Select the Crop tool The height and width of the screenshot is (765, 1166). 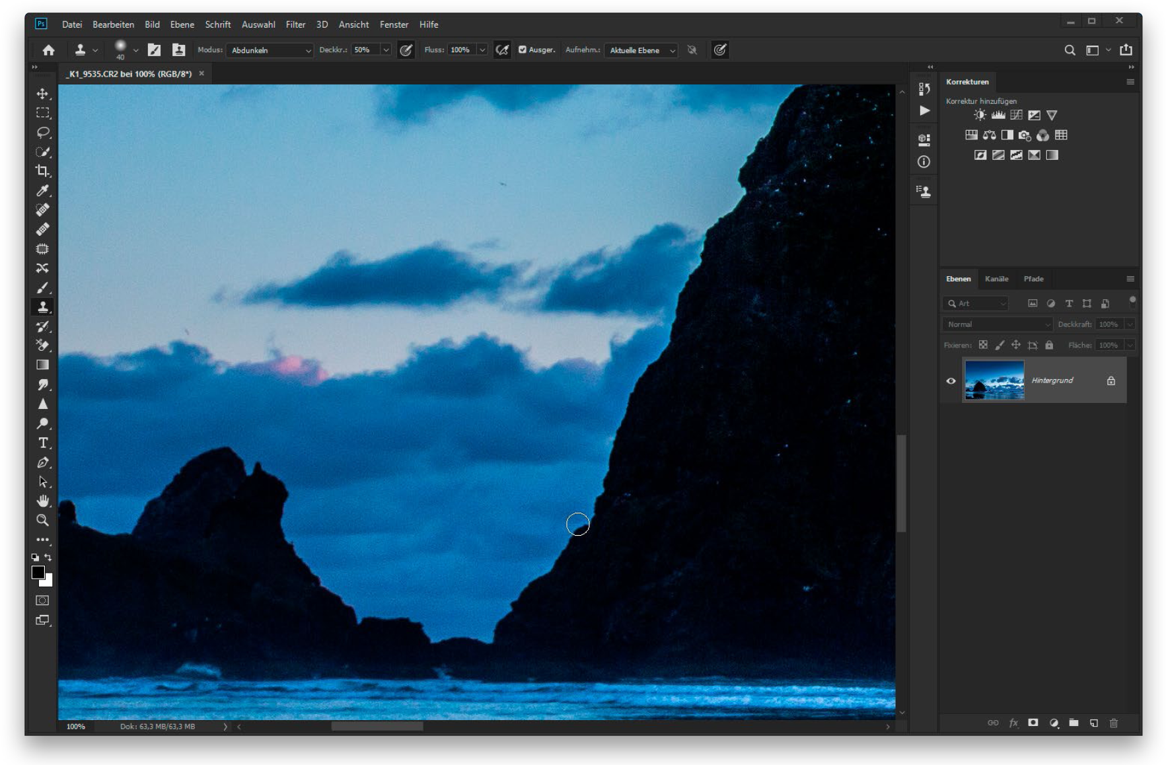43,171
